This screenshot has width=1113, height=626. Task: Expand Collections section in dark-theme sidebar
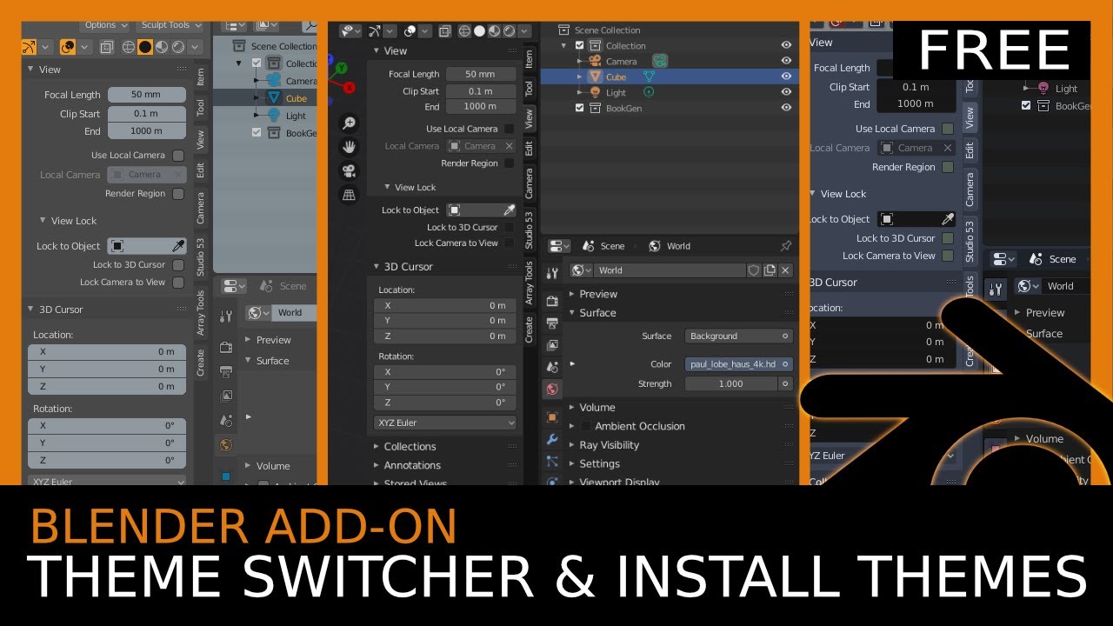[x=410, y=446]
